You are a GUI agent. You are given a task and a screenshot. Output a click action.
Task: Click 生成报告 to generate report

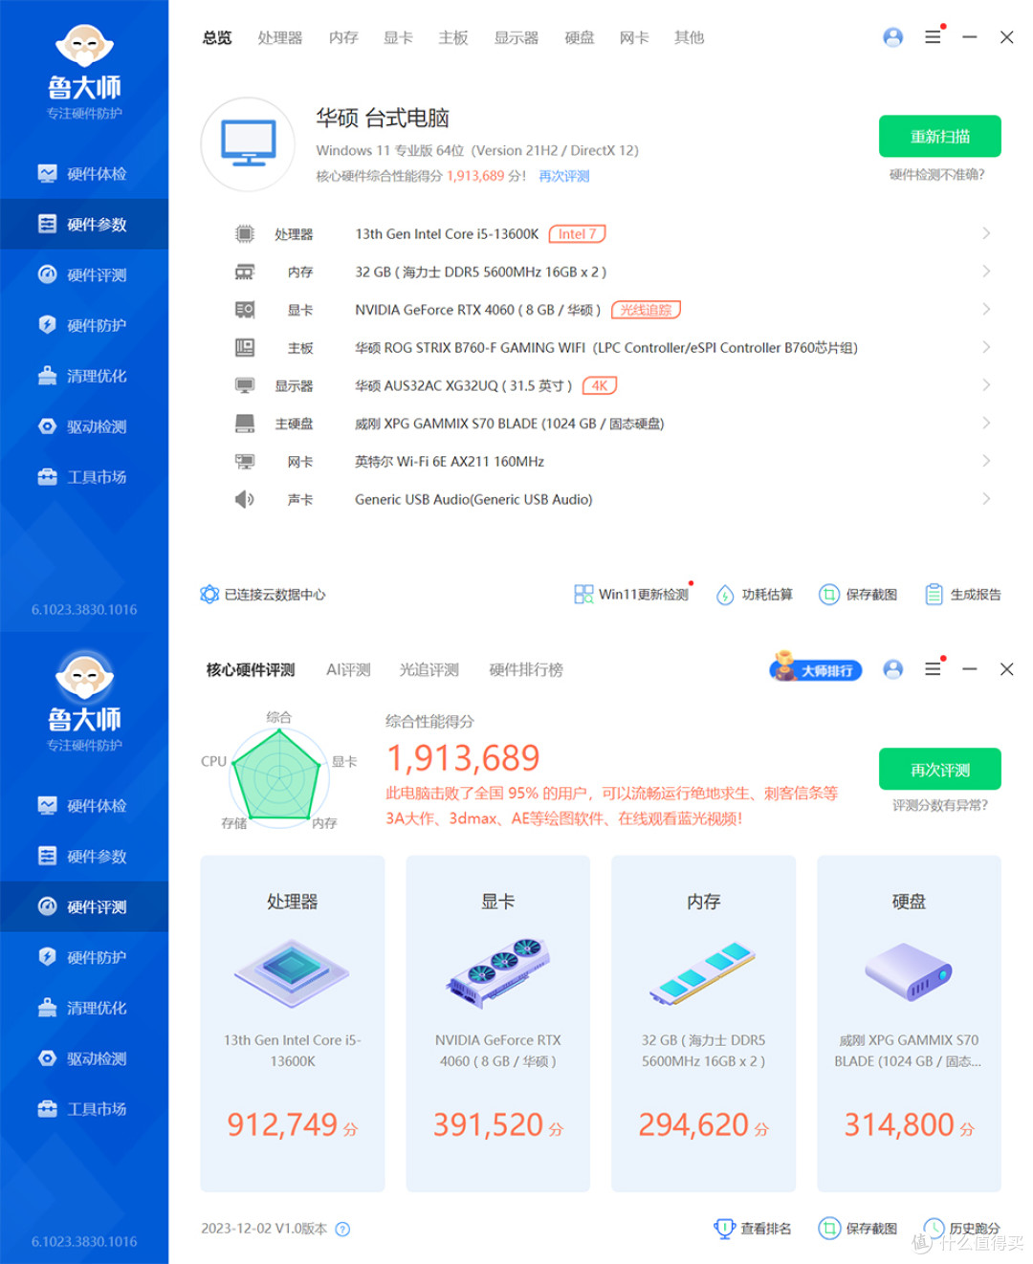(963, 595)
